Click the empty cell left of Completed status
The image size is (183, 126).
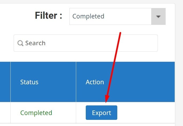point(5,113)
